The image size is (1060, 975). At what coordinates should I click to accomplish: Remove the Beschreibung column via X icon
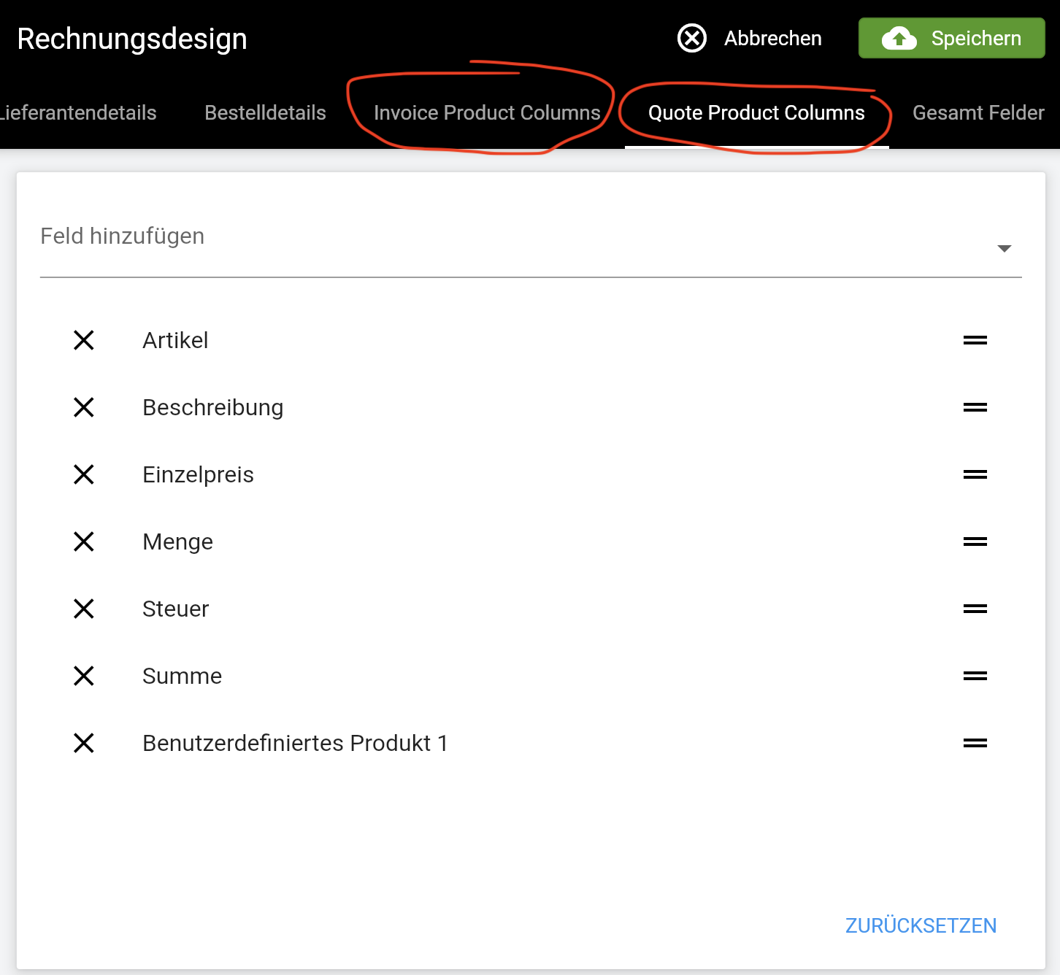tap(84, 407)
